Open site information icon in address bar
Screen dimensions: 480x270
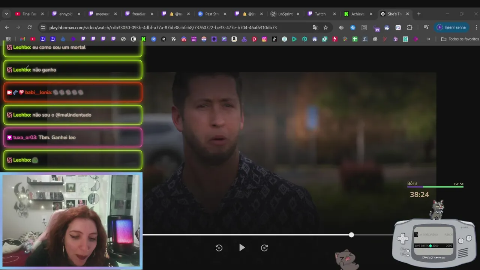(x=43, y=27)
